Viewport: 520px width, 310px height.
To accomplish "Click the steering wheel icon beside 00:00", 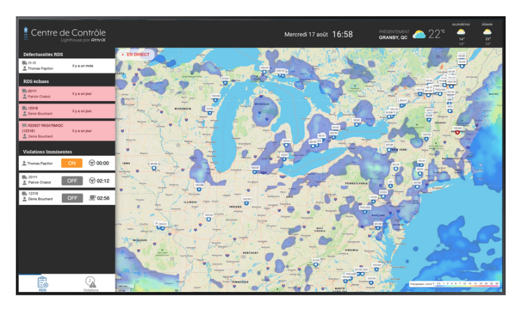I will pos(91,163).
